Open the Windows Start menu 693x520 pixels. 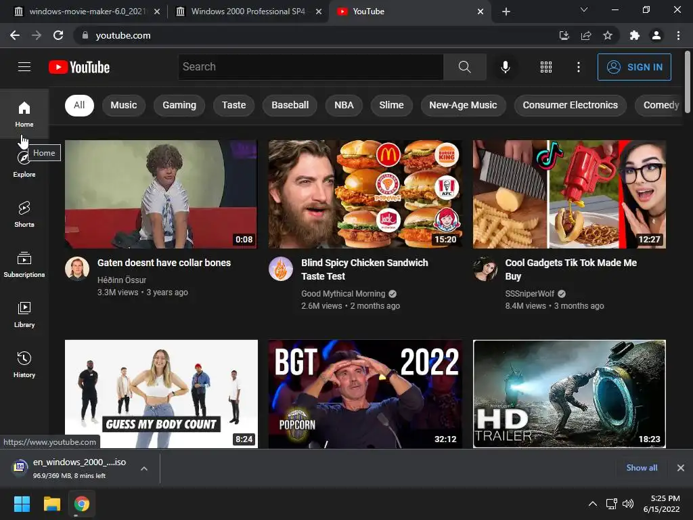pyautogui.click(x=22, y=504)
